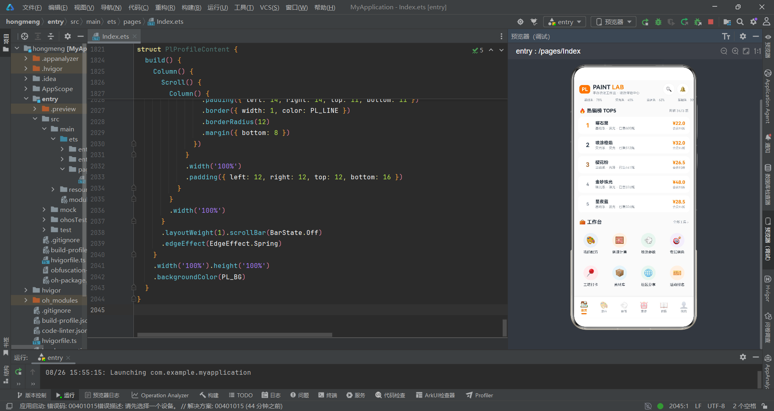Click the apply hot reload icon
Screen dimensions: 774x411
coord(685,22)
